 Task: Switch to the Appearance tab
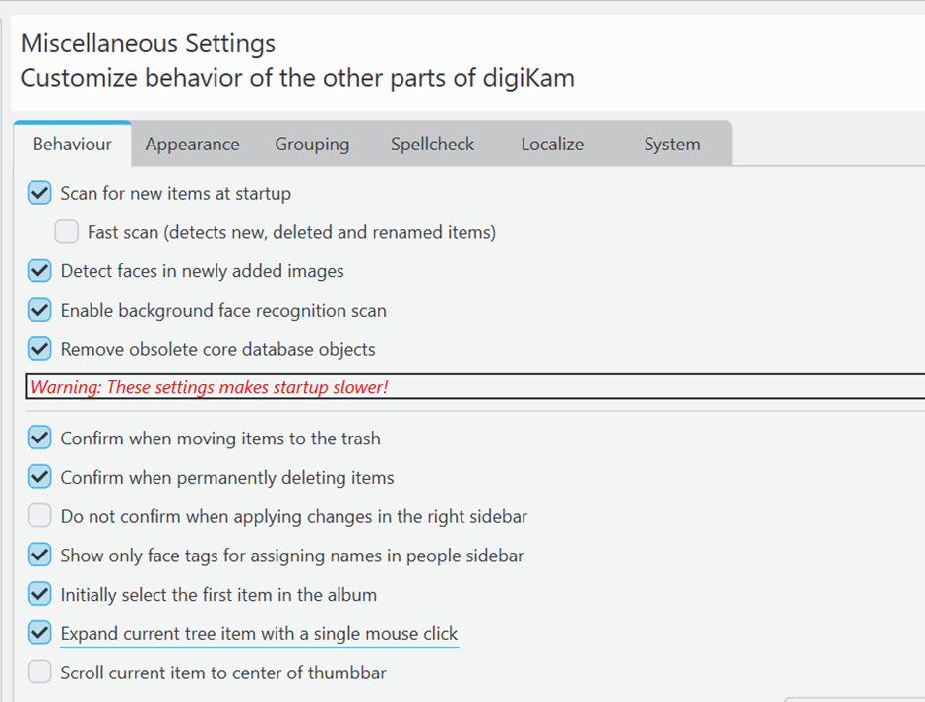[x=192, y=144]
